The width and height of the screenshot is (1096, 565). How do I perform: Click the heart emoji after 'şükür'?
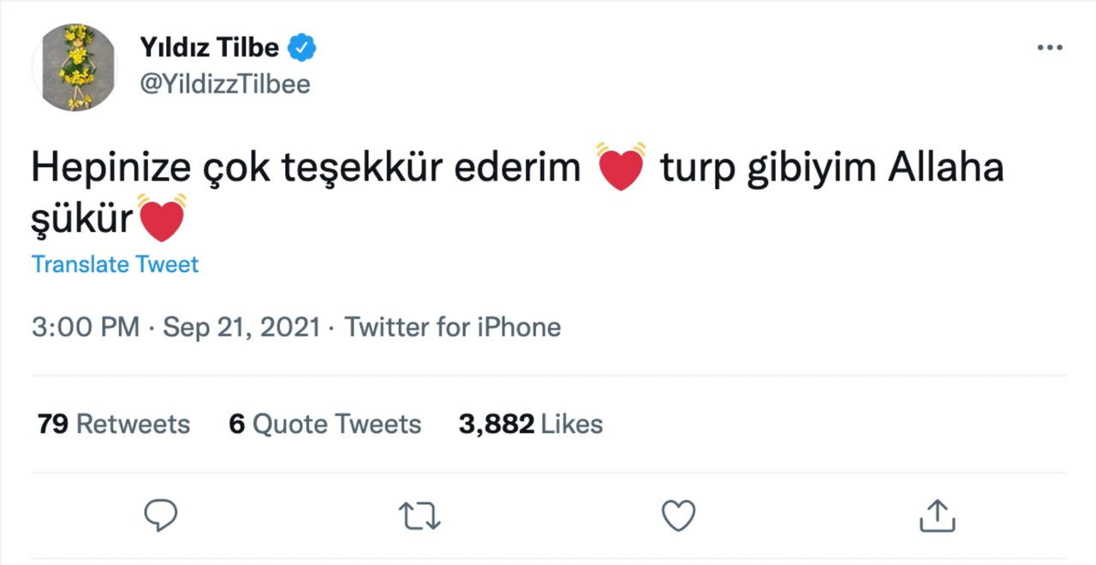pos(161,219)
